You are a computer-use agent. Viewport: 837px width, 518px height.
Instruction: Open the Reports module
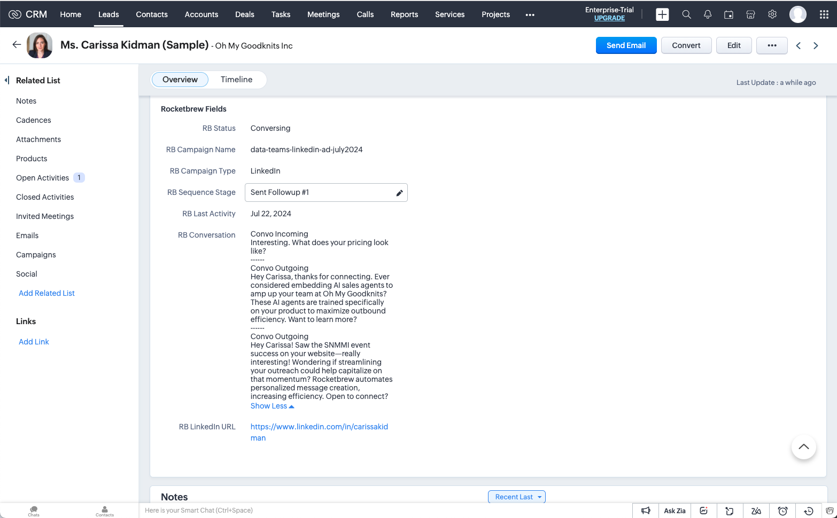tap(404, 14)
